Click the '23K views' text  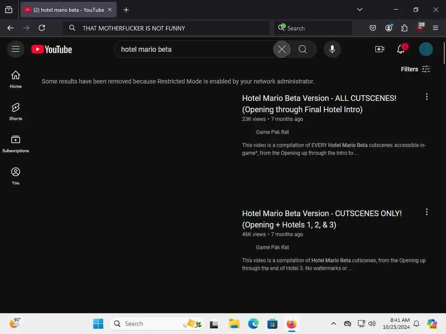[x=254, y=119]
